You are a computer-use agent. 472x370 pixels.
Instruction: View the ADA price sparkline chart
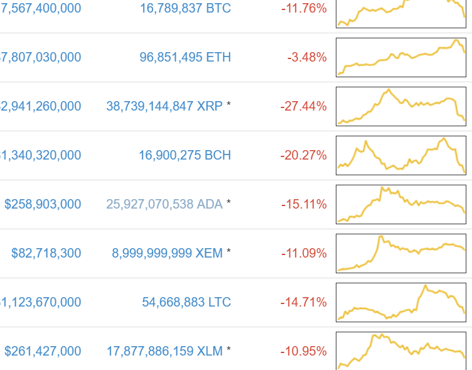[401, 204]
